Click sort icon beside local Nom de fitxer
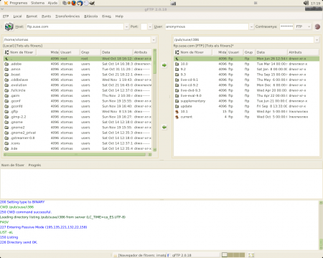This screenshot has width=323, height=258. pos(6,52)
